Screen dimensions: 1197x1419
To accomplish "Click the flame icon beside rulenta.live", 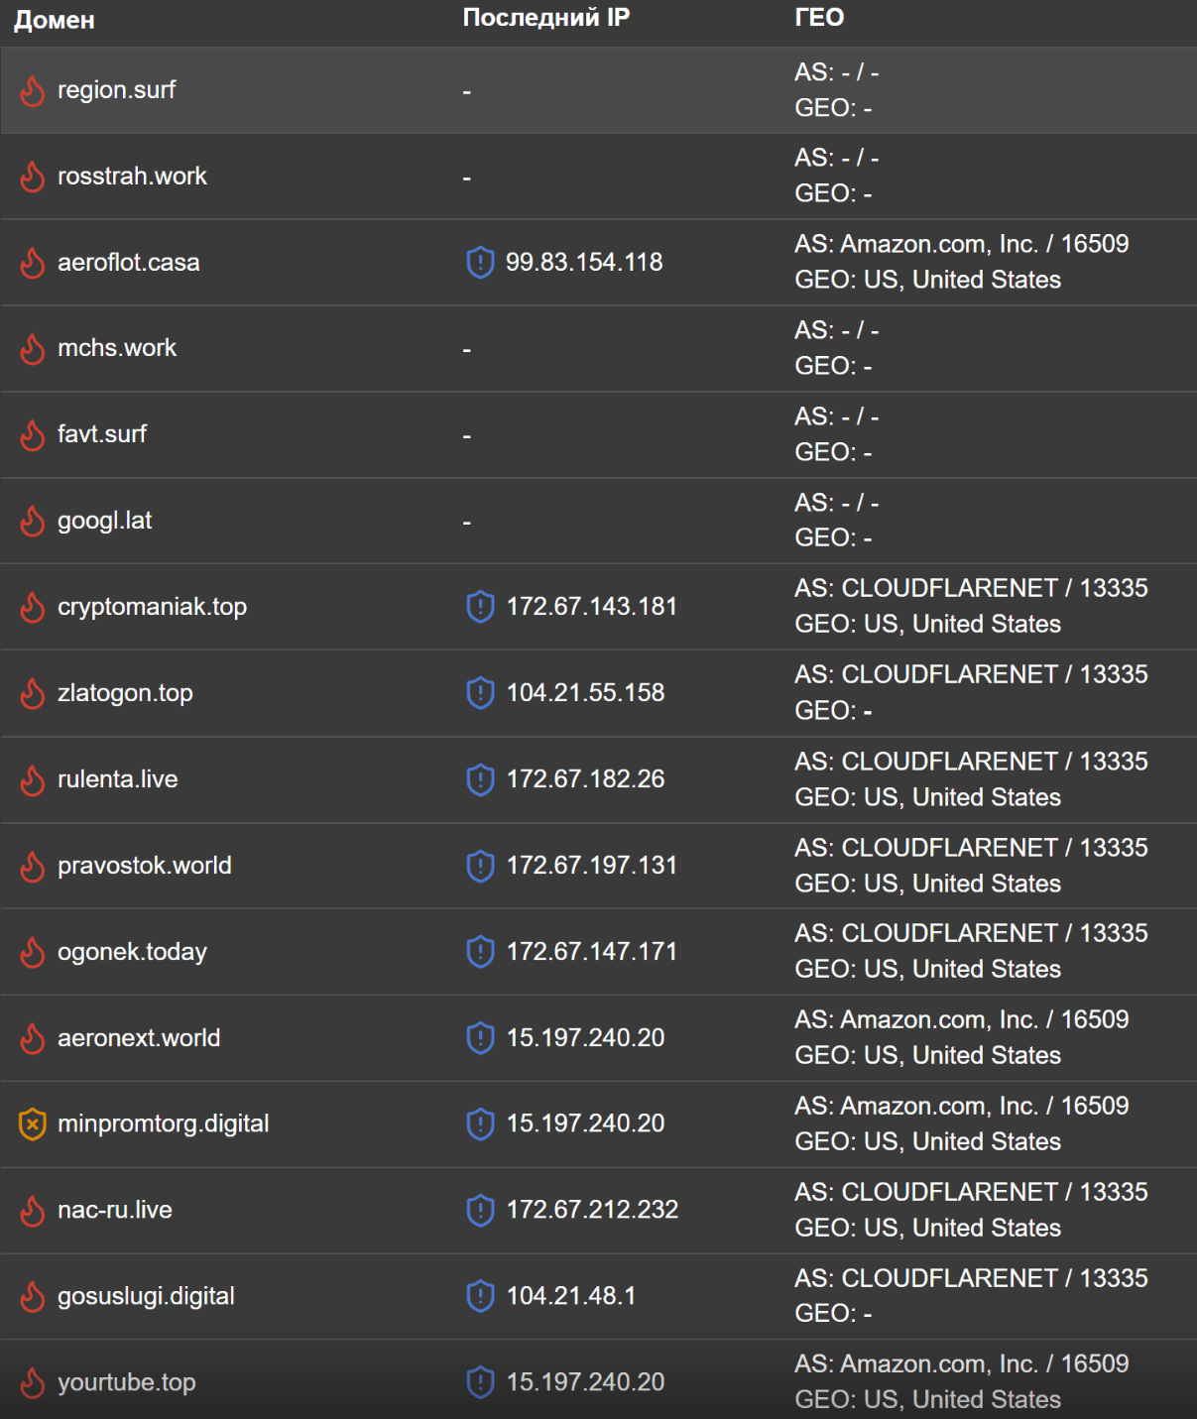I will (x=33, y=779).
